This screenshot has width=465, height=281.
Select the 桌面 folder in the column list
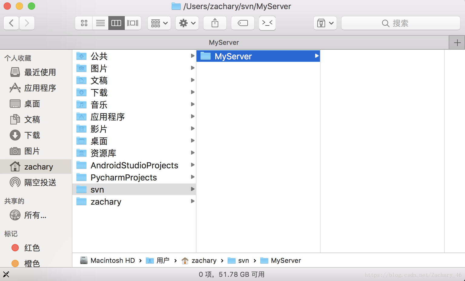coord(134,141)
